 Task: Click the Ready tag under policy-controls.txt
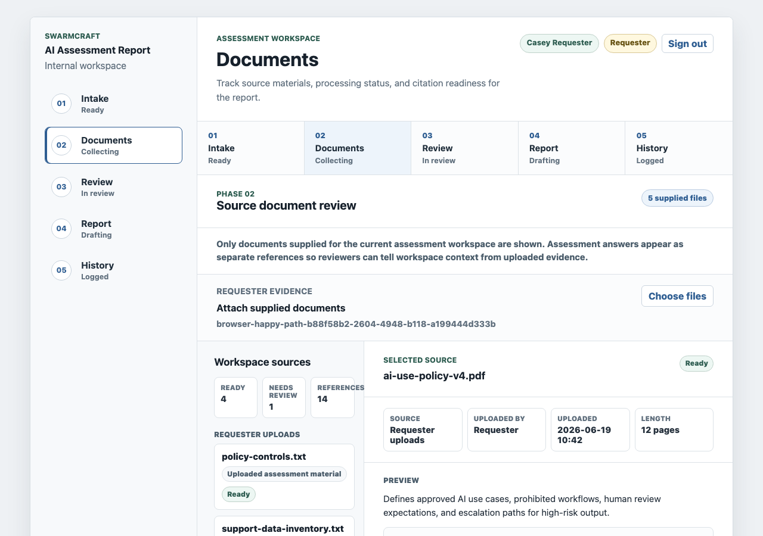pyautogui.click(x=238, y=494)
